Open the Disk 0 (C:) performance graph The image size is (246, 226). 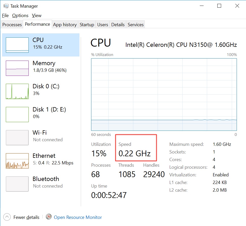[17, 91]
